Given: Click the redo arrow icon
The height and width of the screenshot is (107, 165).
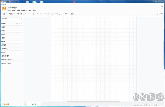Looking at the screenshot, I should (x=29, y=14).
